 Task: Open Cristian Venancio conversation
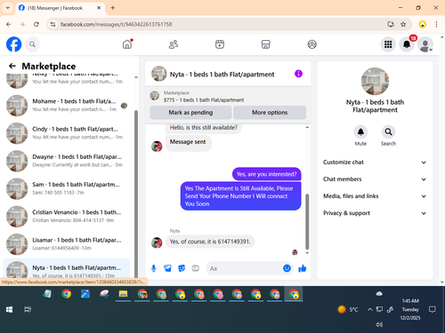pos(67,217)
